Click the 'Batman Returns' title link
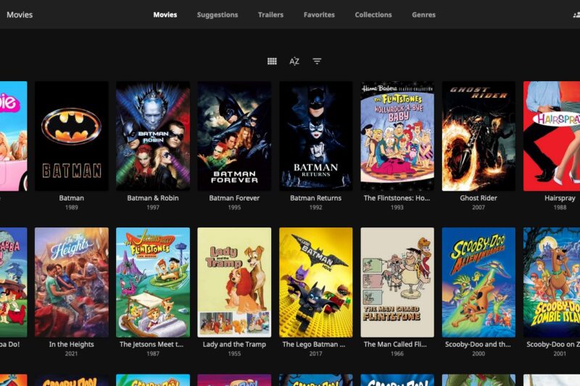 click(315, 198)
